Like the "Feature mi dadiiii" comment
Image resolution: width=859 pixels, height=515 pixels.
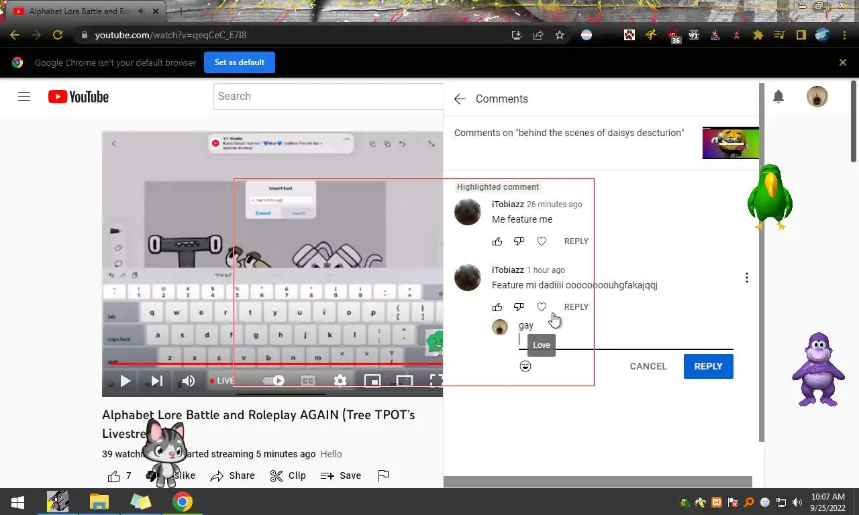coord(497,307)
